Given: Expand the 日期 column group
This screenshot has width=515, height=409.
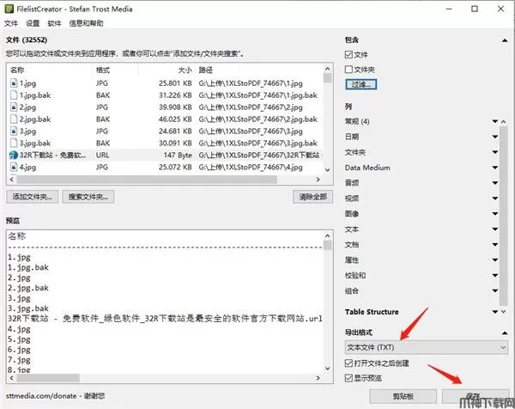Looking at the screenshot, I should 495,137.
